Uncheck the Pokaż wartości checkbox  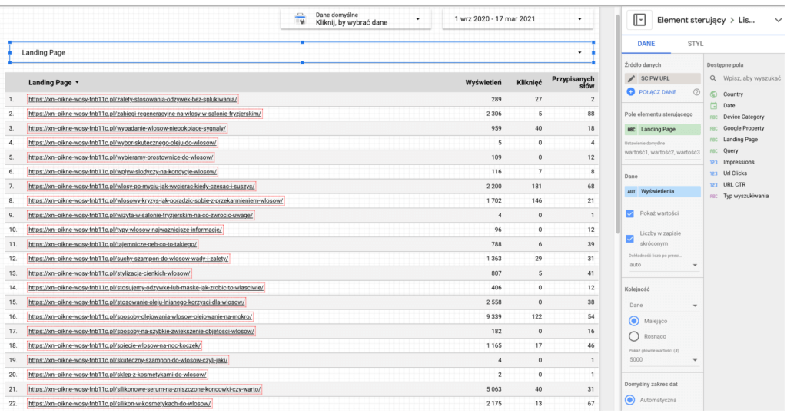(631, 213)
